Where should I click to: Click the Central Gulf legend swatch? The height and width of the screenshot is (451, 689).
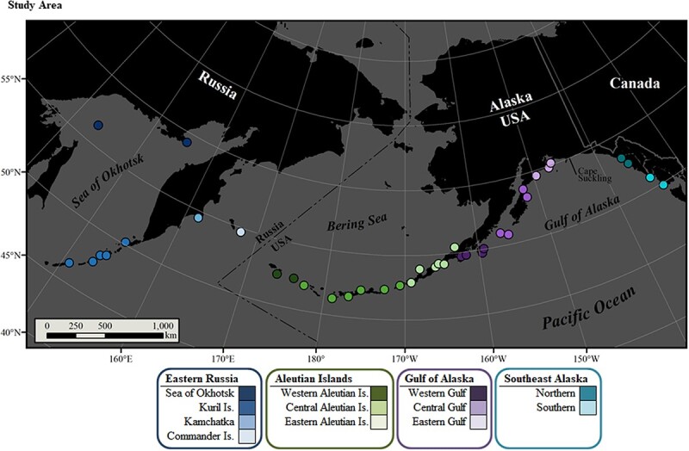click(x=478, y=407)
